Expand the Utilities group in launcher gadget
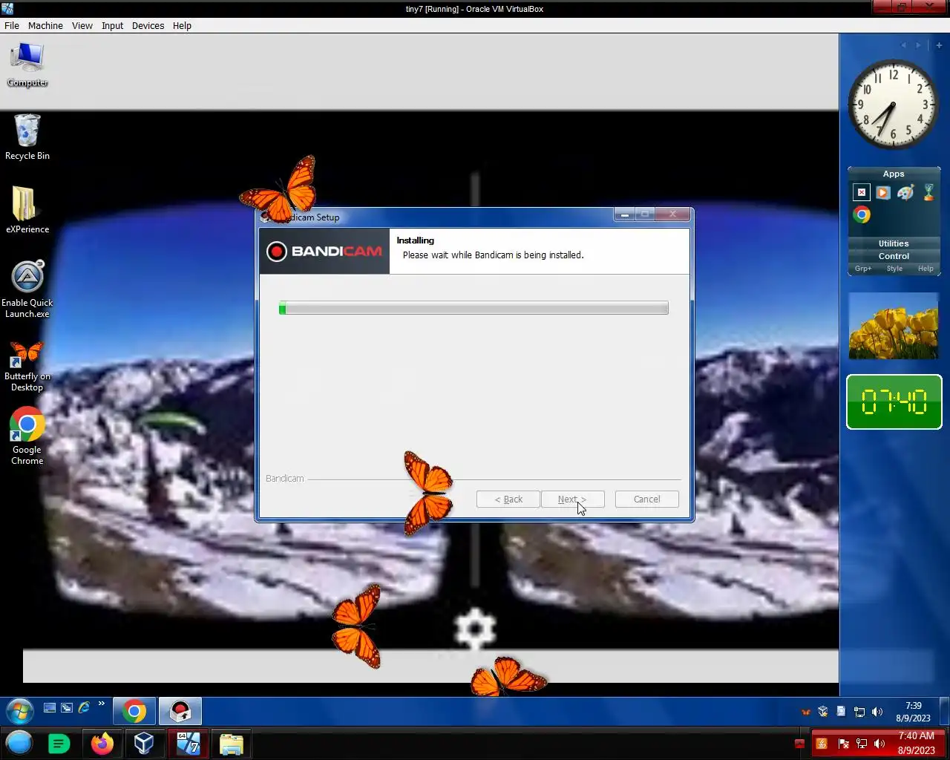This screenshot has width=950, height=760. coord(894,243)
